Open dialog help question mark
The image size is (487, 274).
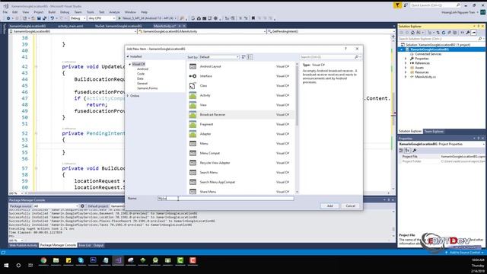pos(345,49)
